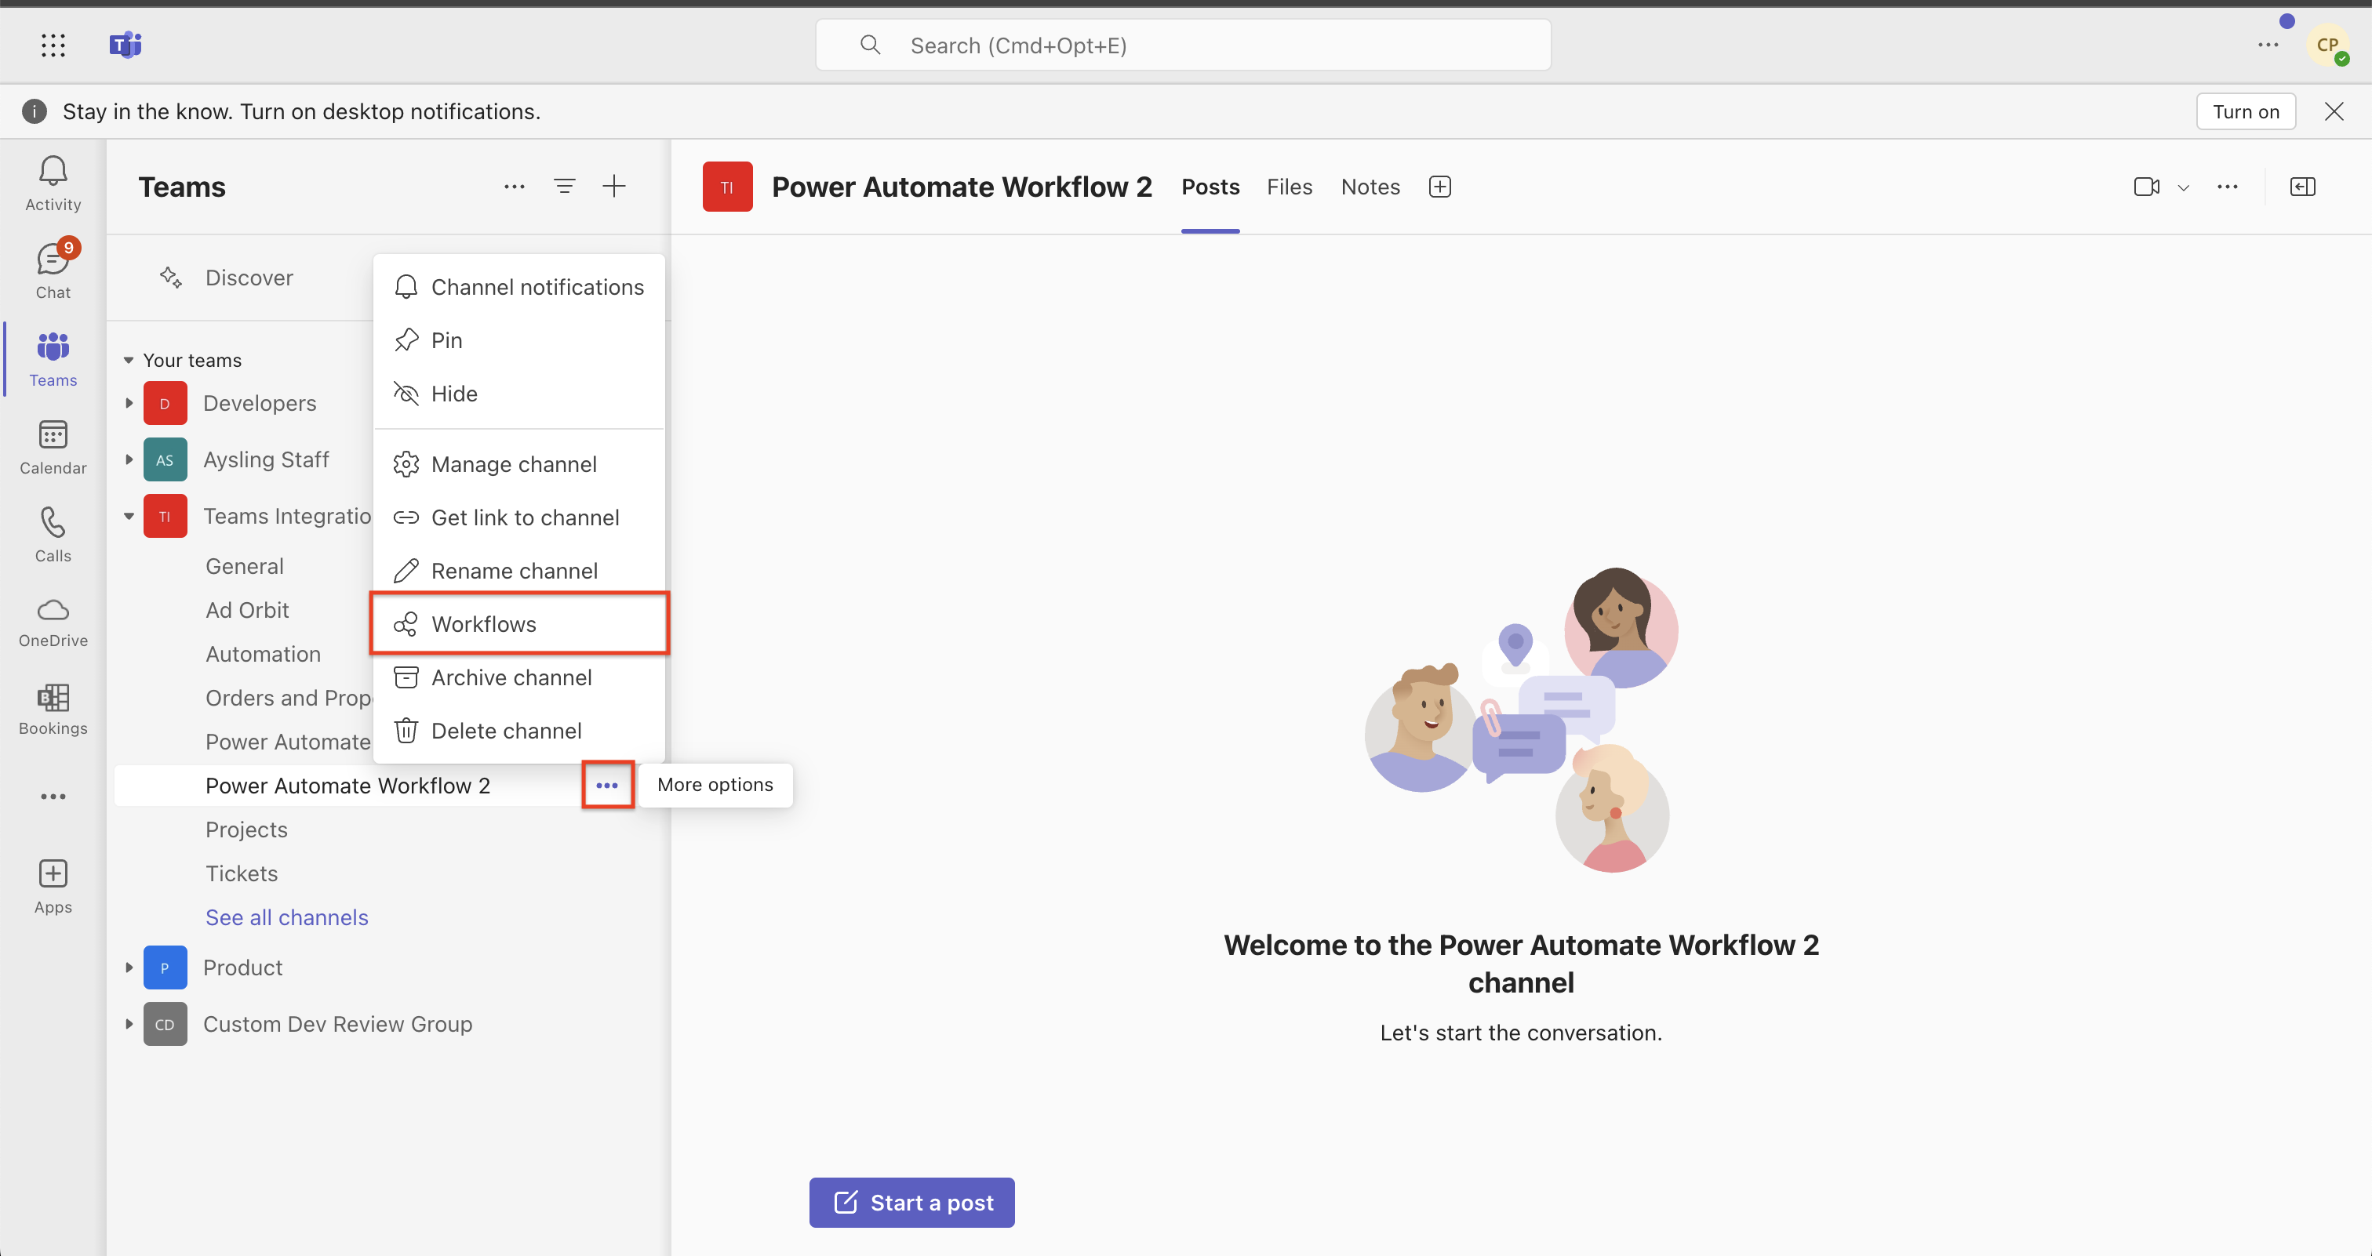The width and height of the screenshot is (2372, 1256).
Task: Open the OneDrive cloud icon
Action: [53, 623]
